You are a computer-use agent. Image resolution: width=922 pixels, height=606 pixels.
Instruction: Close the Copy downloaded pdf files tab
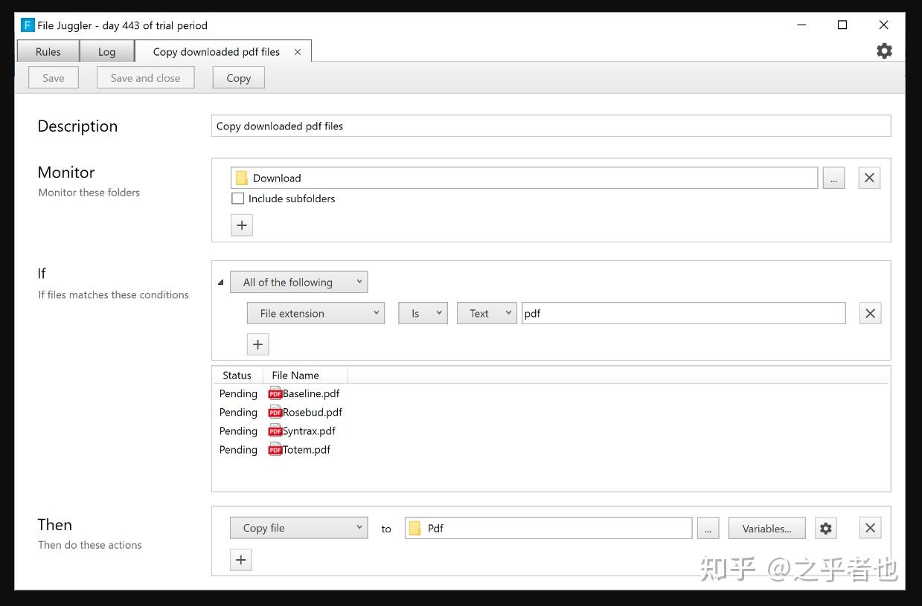[x=298, y=52]
